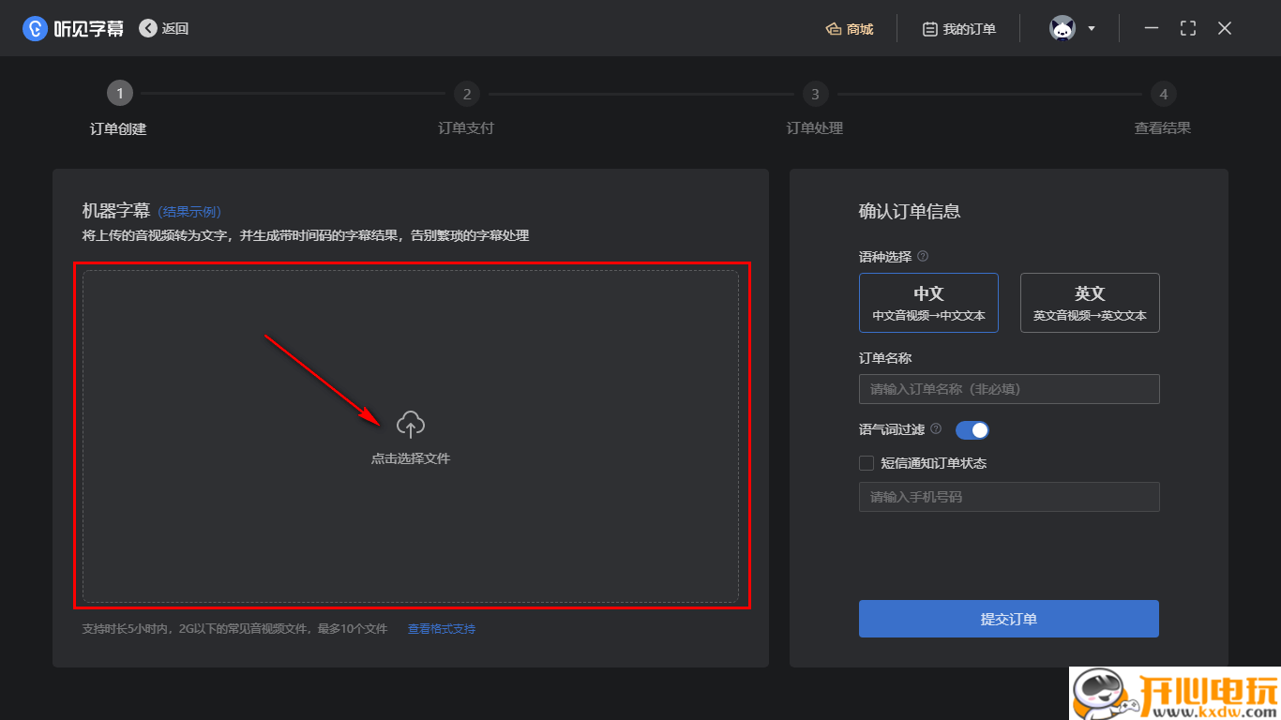Click the 提交订单 button
Image resolution: width=1281 pixels, height=720 pixels.
(x=1008, y=619)
